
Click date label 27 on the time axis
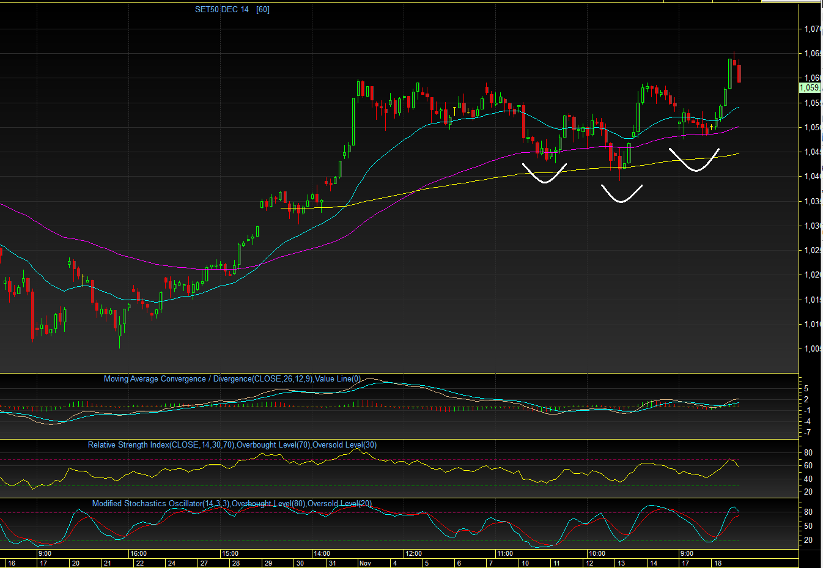pos(204,563)
